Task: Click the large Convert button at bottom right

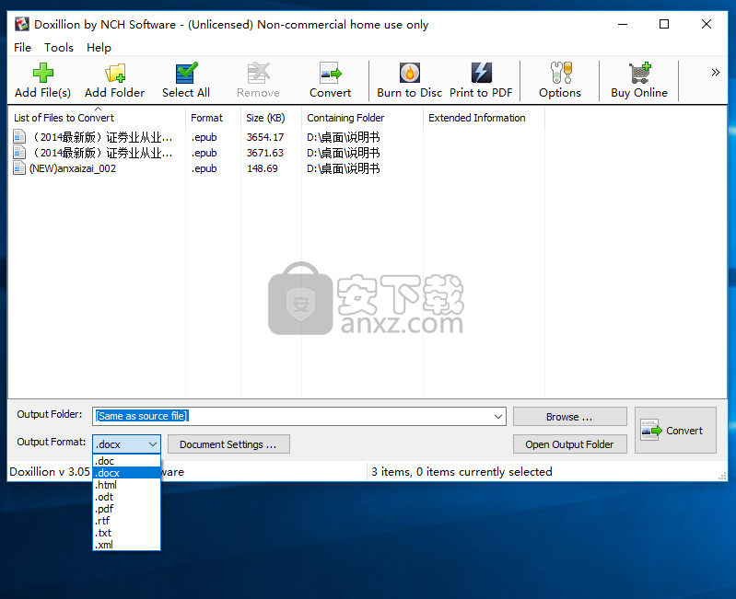Action: pyautogui.click(x=675, y=430)
